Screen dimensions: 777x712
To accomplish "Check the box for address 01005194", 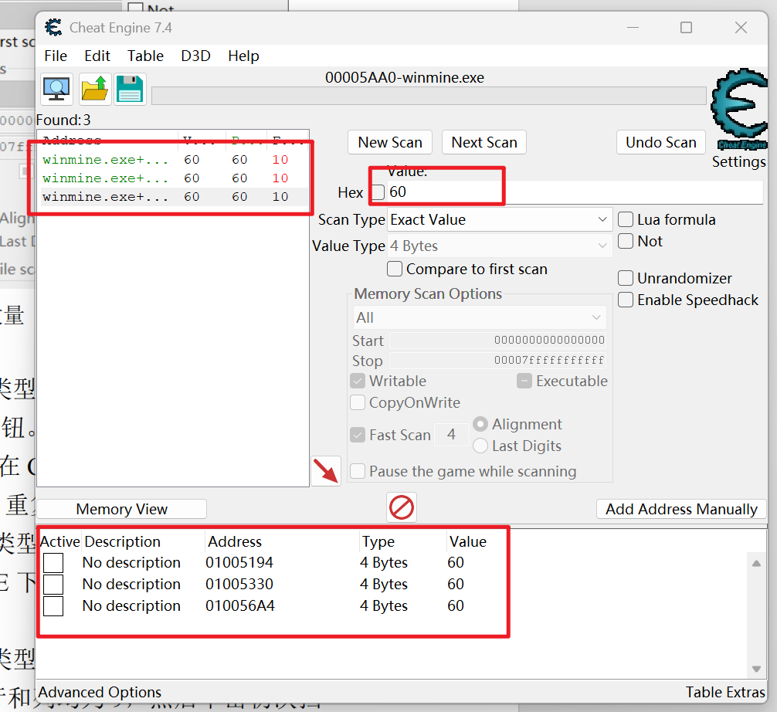I will coord(53,563).
